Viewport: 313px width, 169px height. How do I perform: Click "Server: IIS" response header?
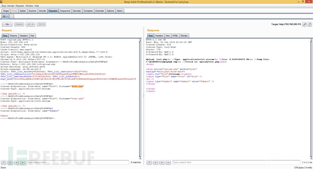(153, 50)
